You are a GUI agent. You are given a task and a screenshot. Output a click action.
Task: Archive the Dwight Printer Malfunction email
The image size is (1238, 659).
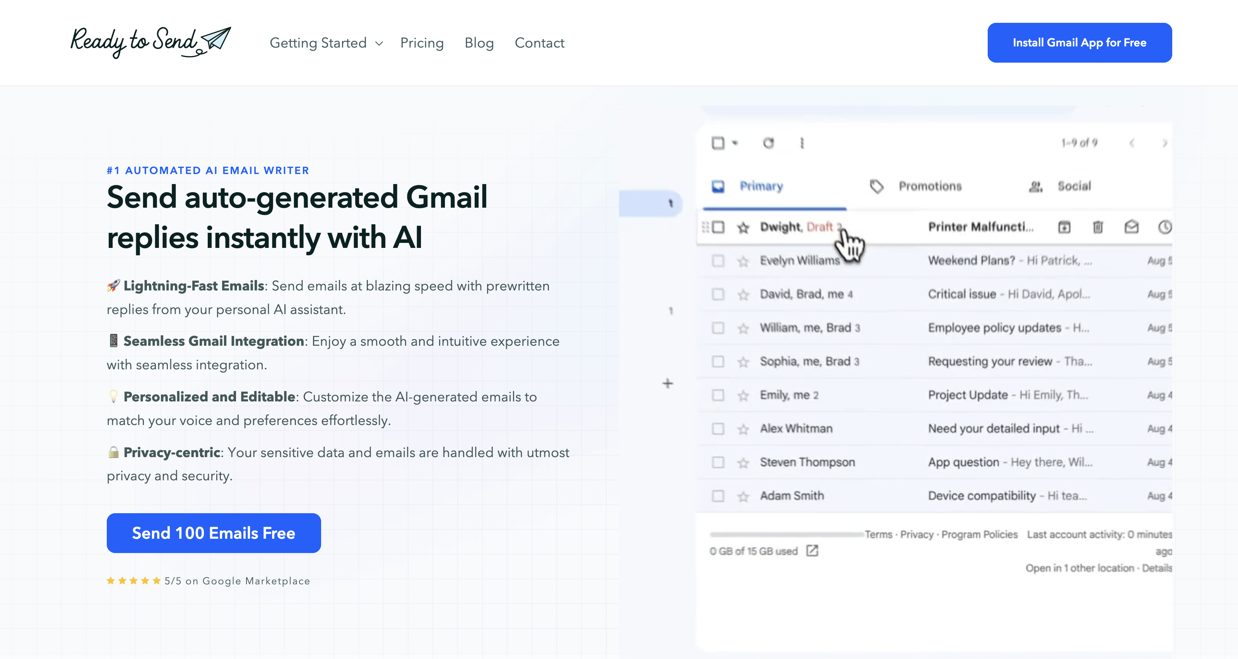[x=1065, y=227]
